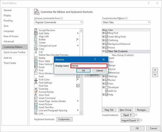The width and height of the screenshot is (162, 132).
Task: Click the Move Up arrow button
Action: click(x=155, y=70)
